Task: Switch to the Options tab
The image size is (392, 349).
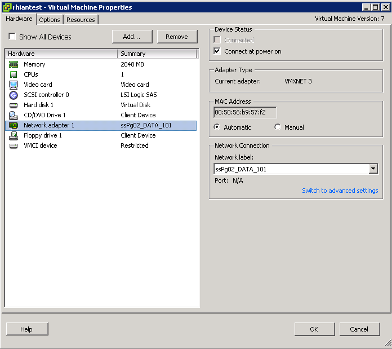Action: [50, 20]
